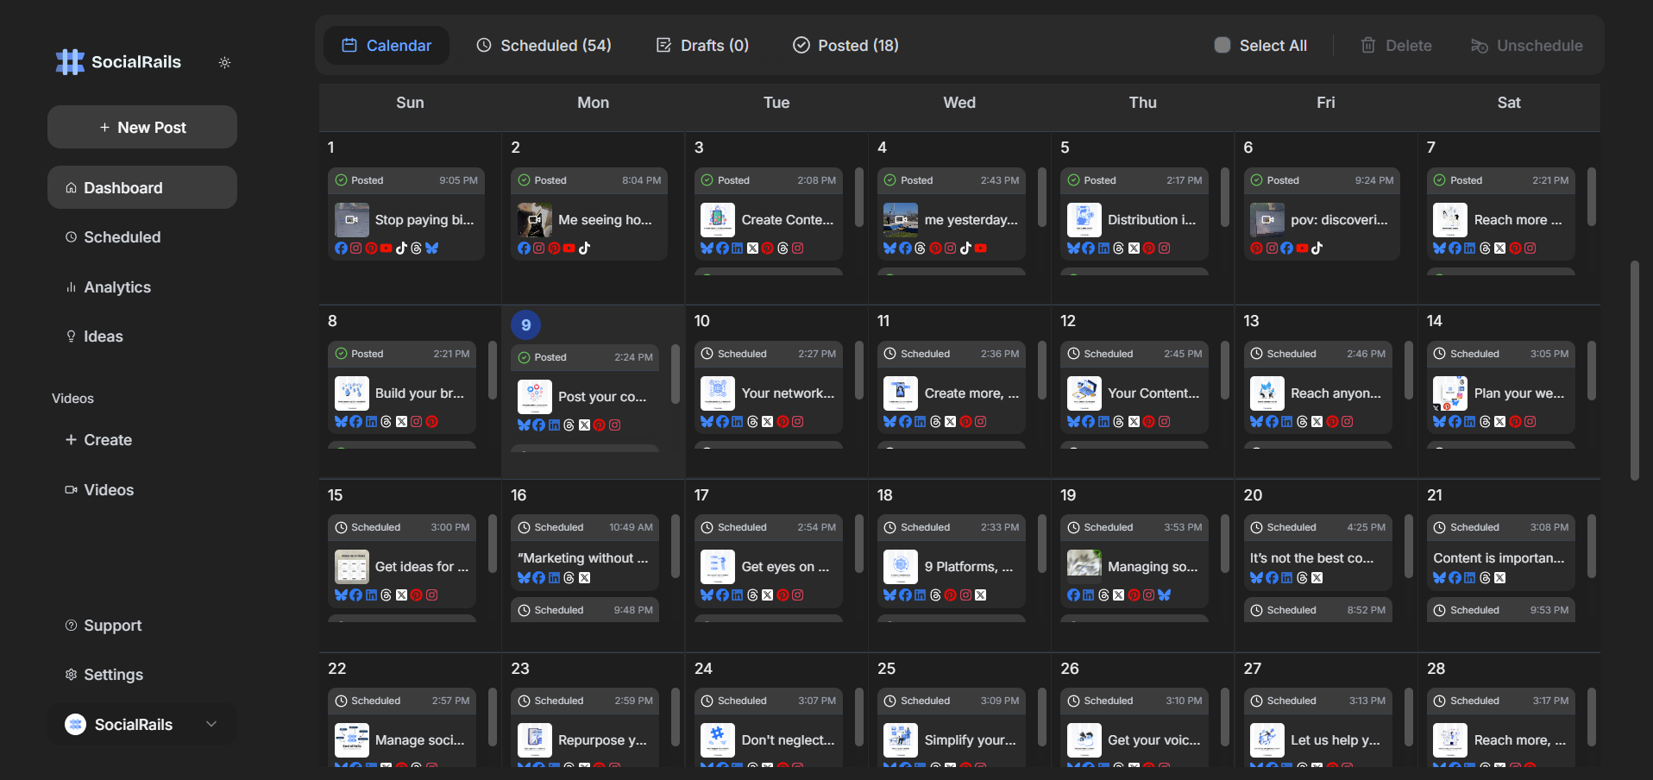Click the TikTok icon on the October 2 post
Viewport: 1653px width, 780px height.
click(585, 248)
